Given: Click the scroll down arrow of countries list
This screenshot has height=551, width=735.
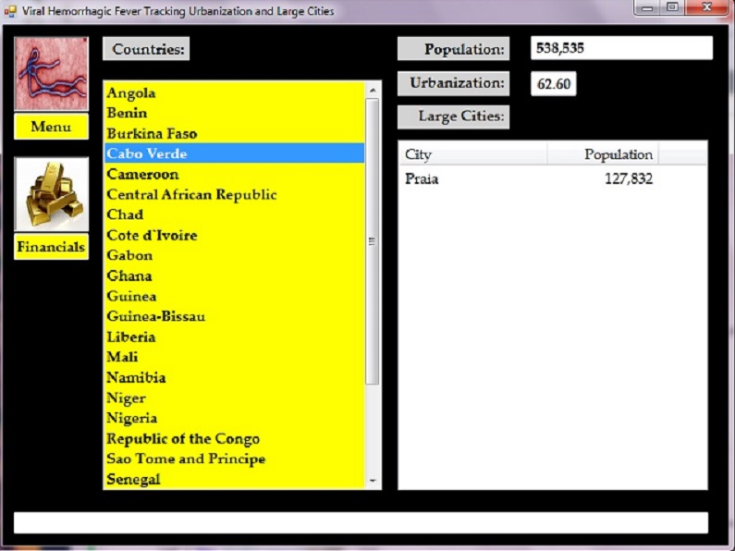Looking at the screenshot, I should [373, 481].
